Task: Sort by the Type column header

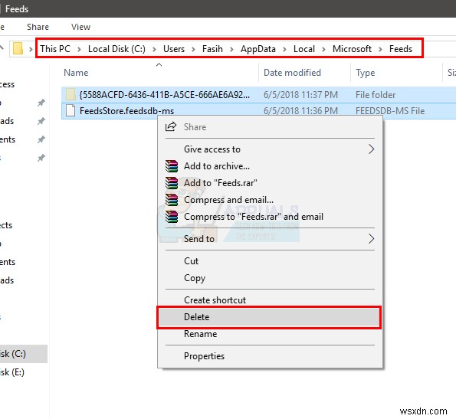Action: (x=366, y=72)
